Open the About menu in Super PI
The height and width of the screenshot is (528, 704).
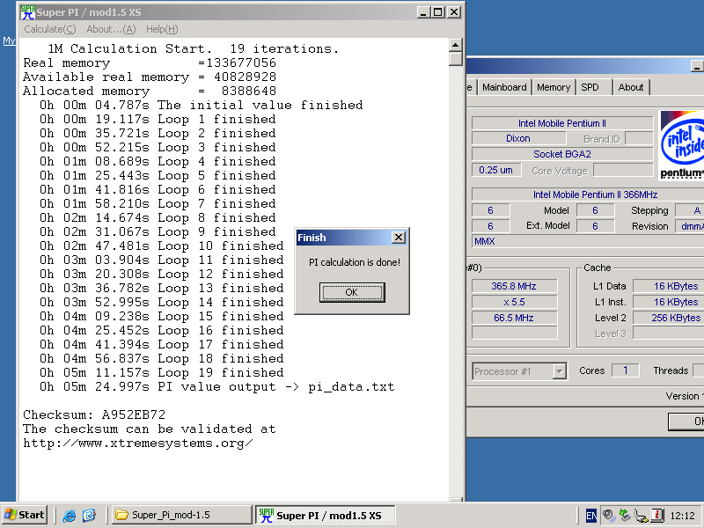(111, 29)
